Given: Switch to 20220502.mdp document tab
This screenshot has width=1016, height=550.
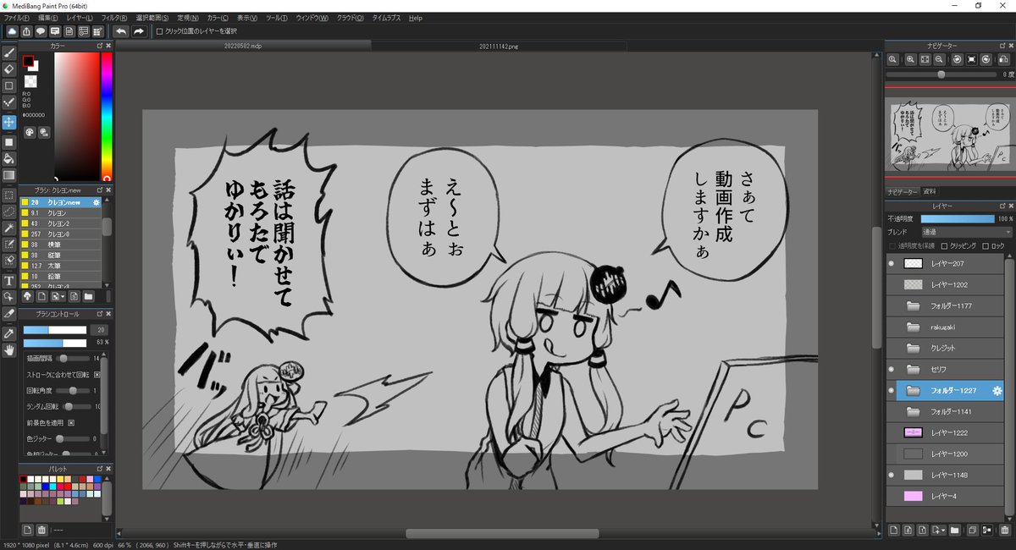Looking at the screenshot, I should click(x=244, y=46).
